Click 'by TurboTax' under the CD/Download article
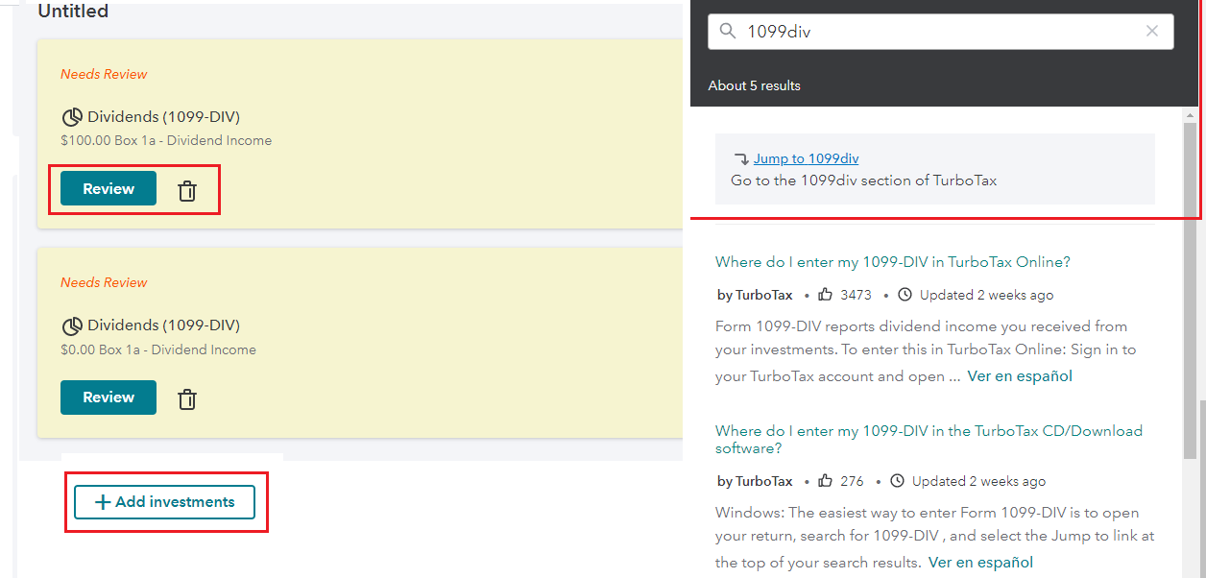 [755, 481]
